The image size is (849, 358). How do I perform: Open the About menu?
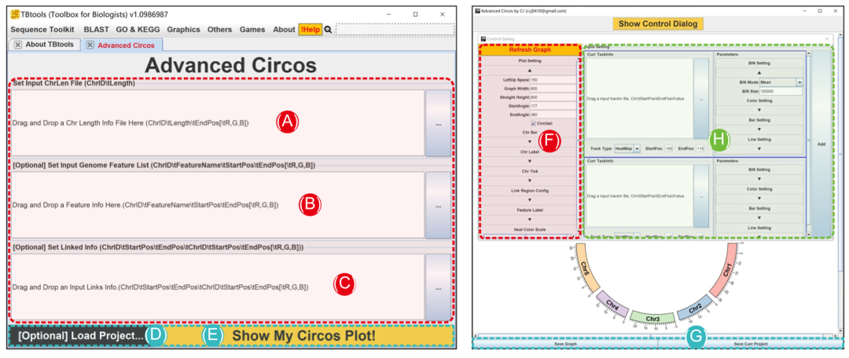284,30
